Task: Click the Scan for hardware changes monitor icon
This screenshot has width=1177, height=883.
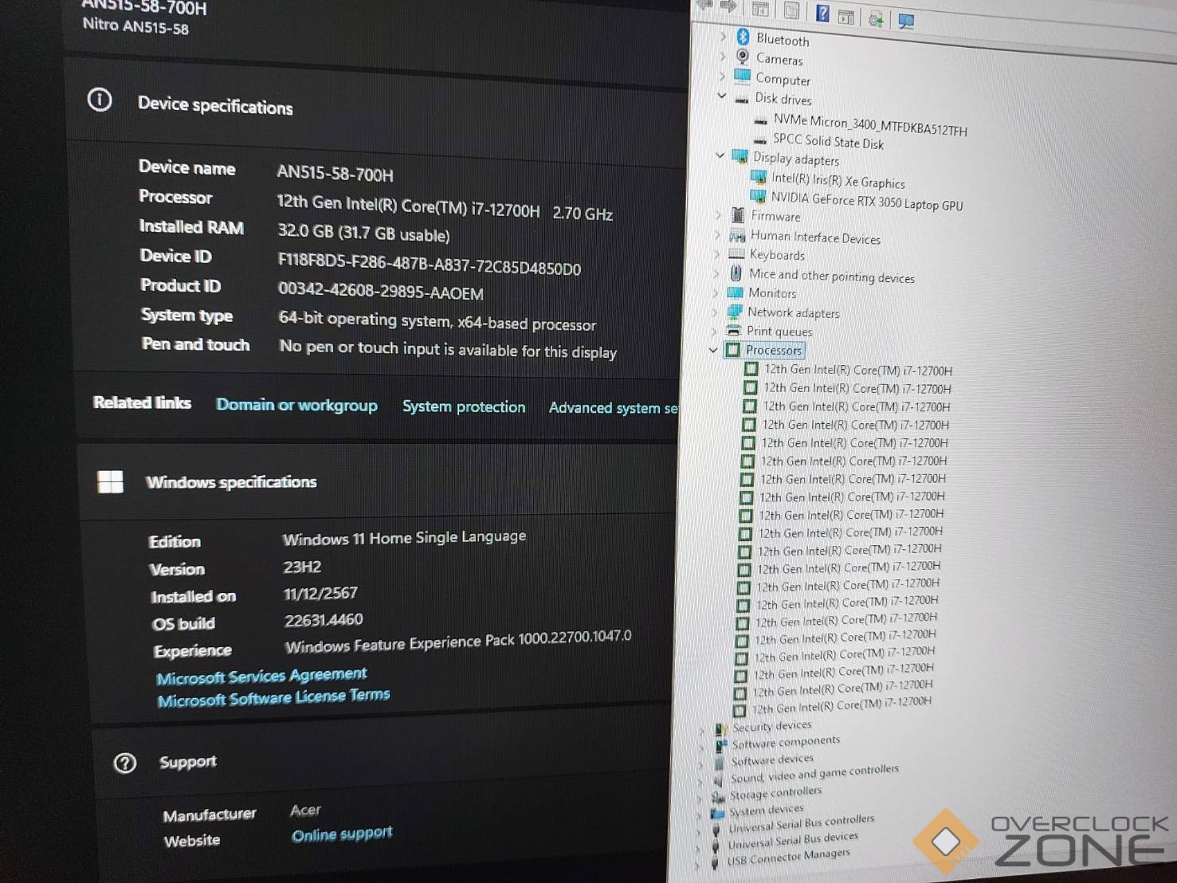Action: 906,21
